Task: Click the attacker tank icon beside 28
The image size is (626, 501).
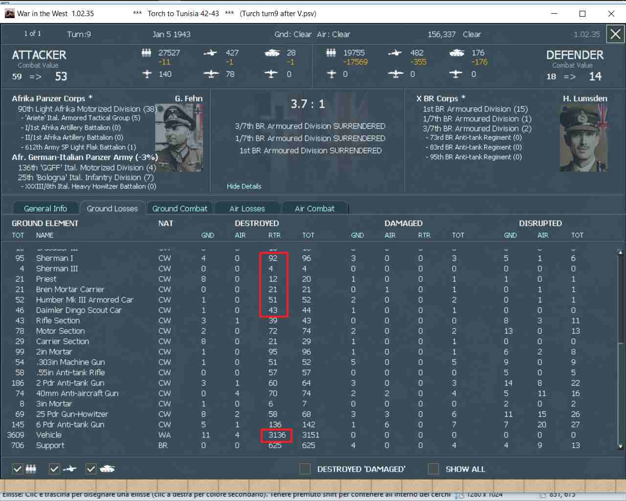Action: pos(272,53)
